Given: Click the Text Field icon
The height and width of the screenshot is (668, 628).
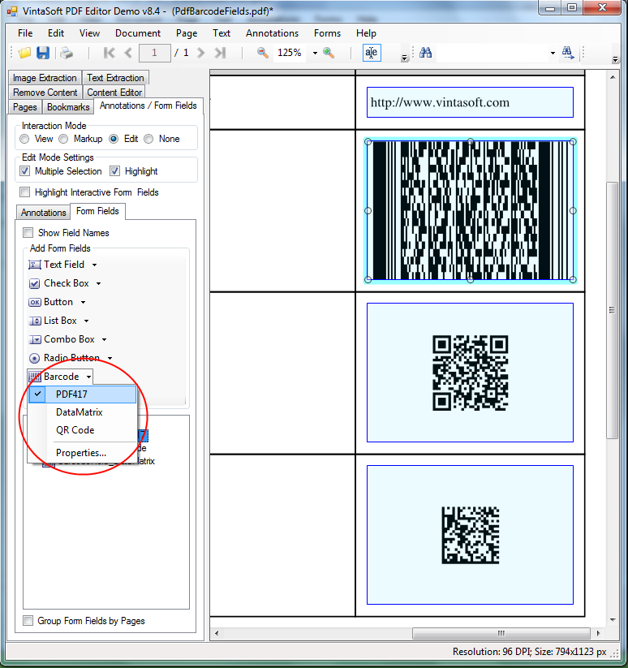Looking at the screenshot, I should (x=35, y=265).
